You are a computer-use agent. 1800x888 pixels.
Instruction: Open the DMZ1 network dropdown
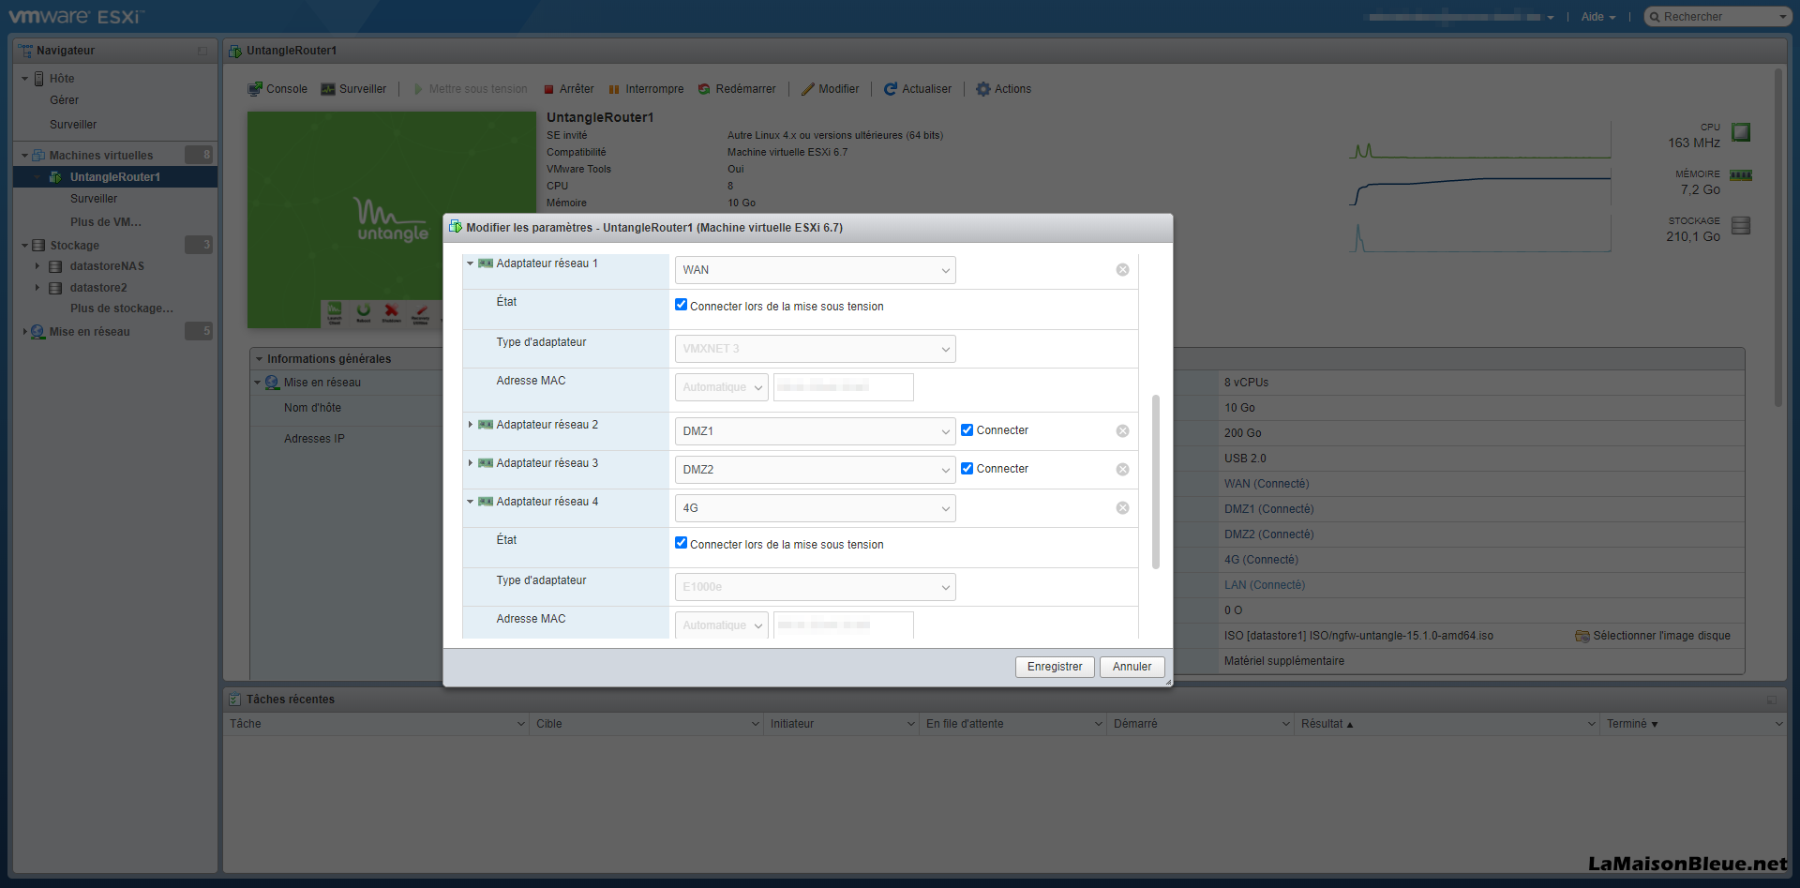pos(815,431)
